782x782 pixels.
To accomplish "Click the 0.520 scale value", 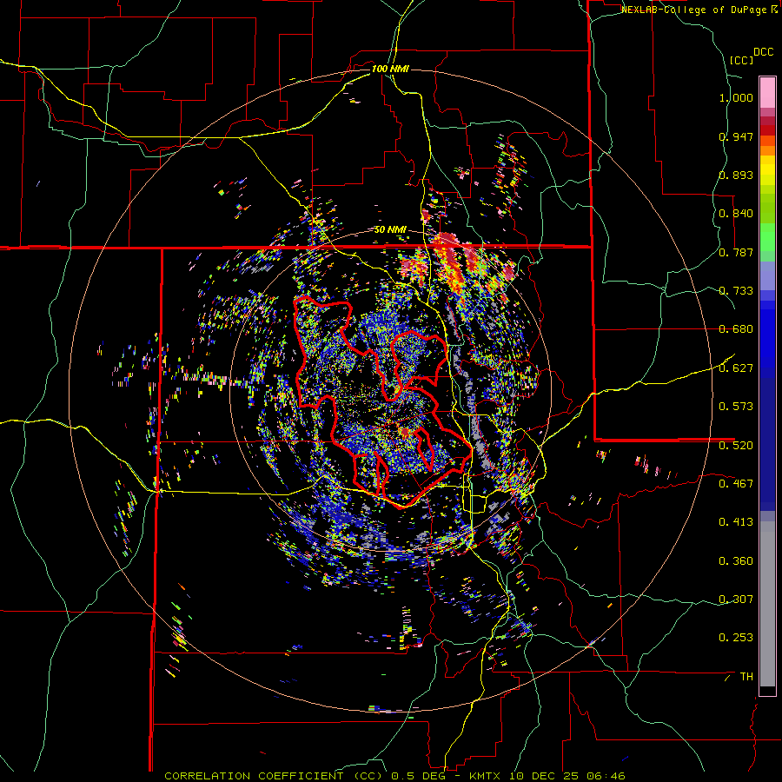I will (736, 446).
